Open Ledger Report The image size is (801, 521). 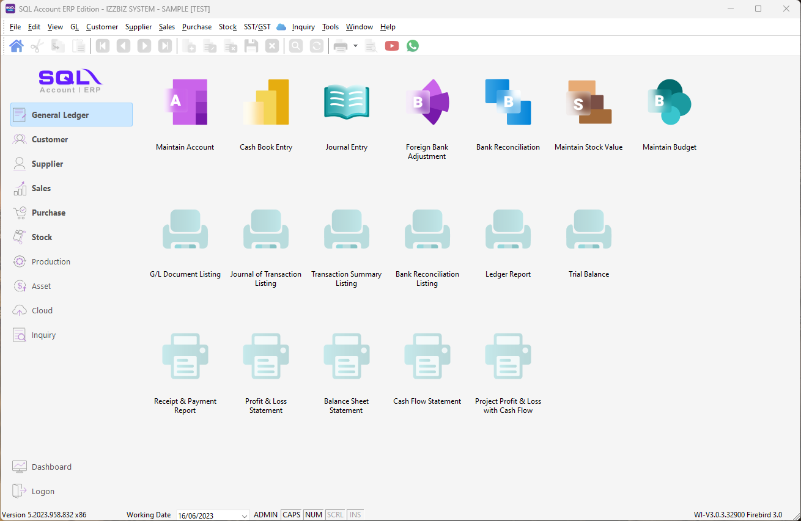point(508,243)
